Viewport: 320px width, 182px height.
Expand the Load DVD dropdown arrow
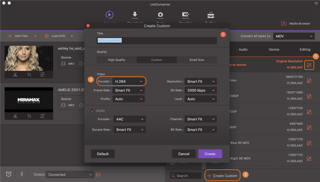[x=72, y=36]
